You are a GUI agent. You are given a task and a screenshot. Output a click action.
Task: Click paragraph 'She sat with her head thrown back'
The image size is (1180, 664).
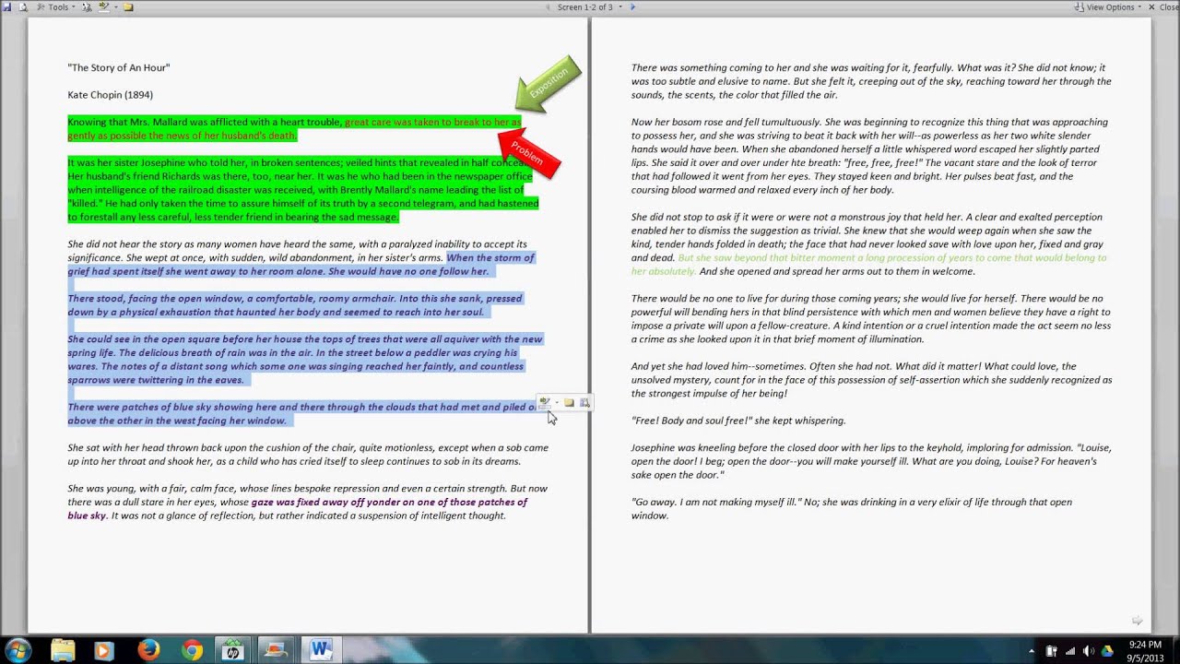point(308,455)
